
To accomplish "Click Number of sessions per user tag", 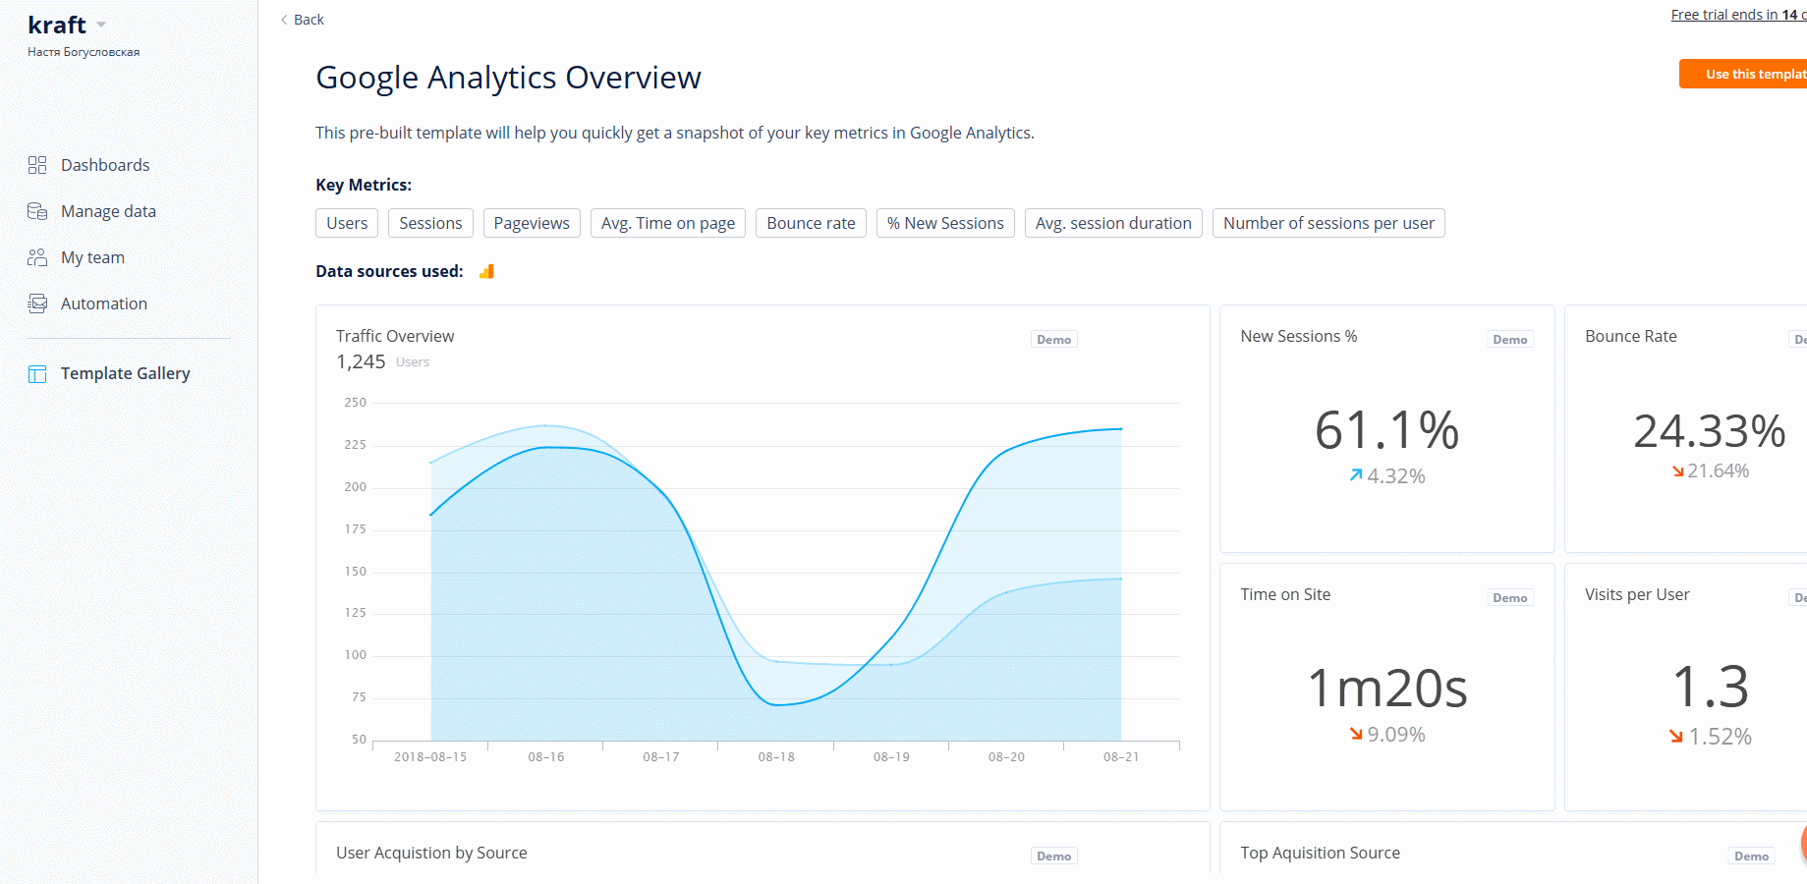I will pyautogui.click(x=1328, y=223).
